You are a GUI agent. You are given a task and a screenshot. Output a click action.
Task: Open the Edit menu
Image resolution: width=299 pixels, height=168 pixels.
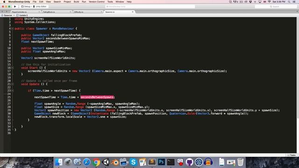click(41, 2)
